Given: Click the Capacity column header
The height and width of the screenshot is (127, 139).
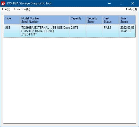Looking at the screenshot, I should pyautogui.click(x=78, y=20).
